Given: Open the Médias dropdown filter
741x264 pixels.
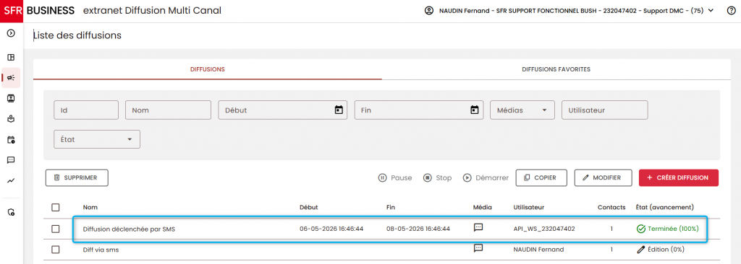Looking at the screenshot, I should pyautogui.click(x=522, y=110).
